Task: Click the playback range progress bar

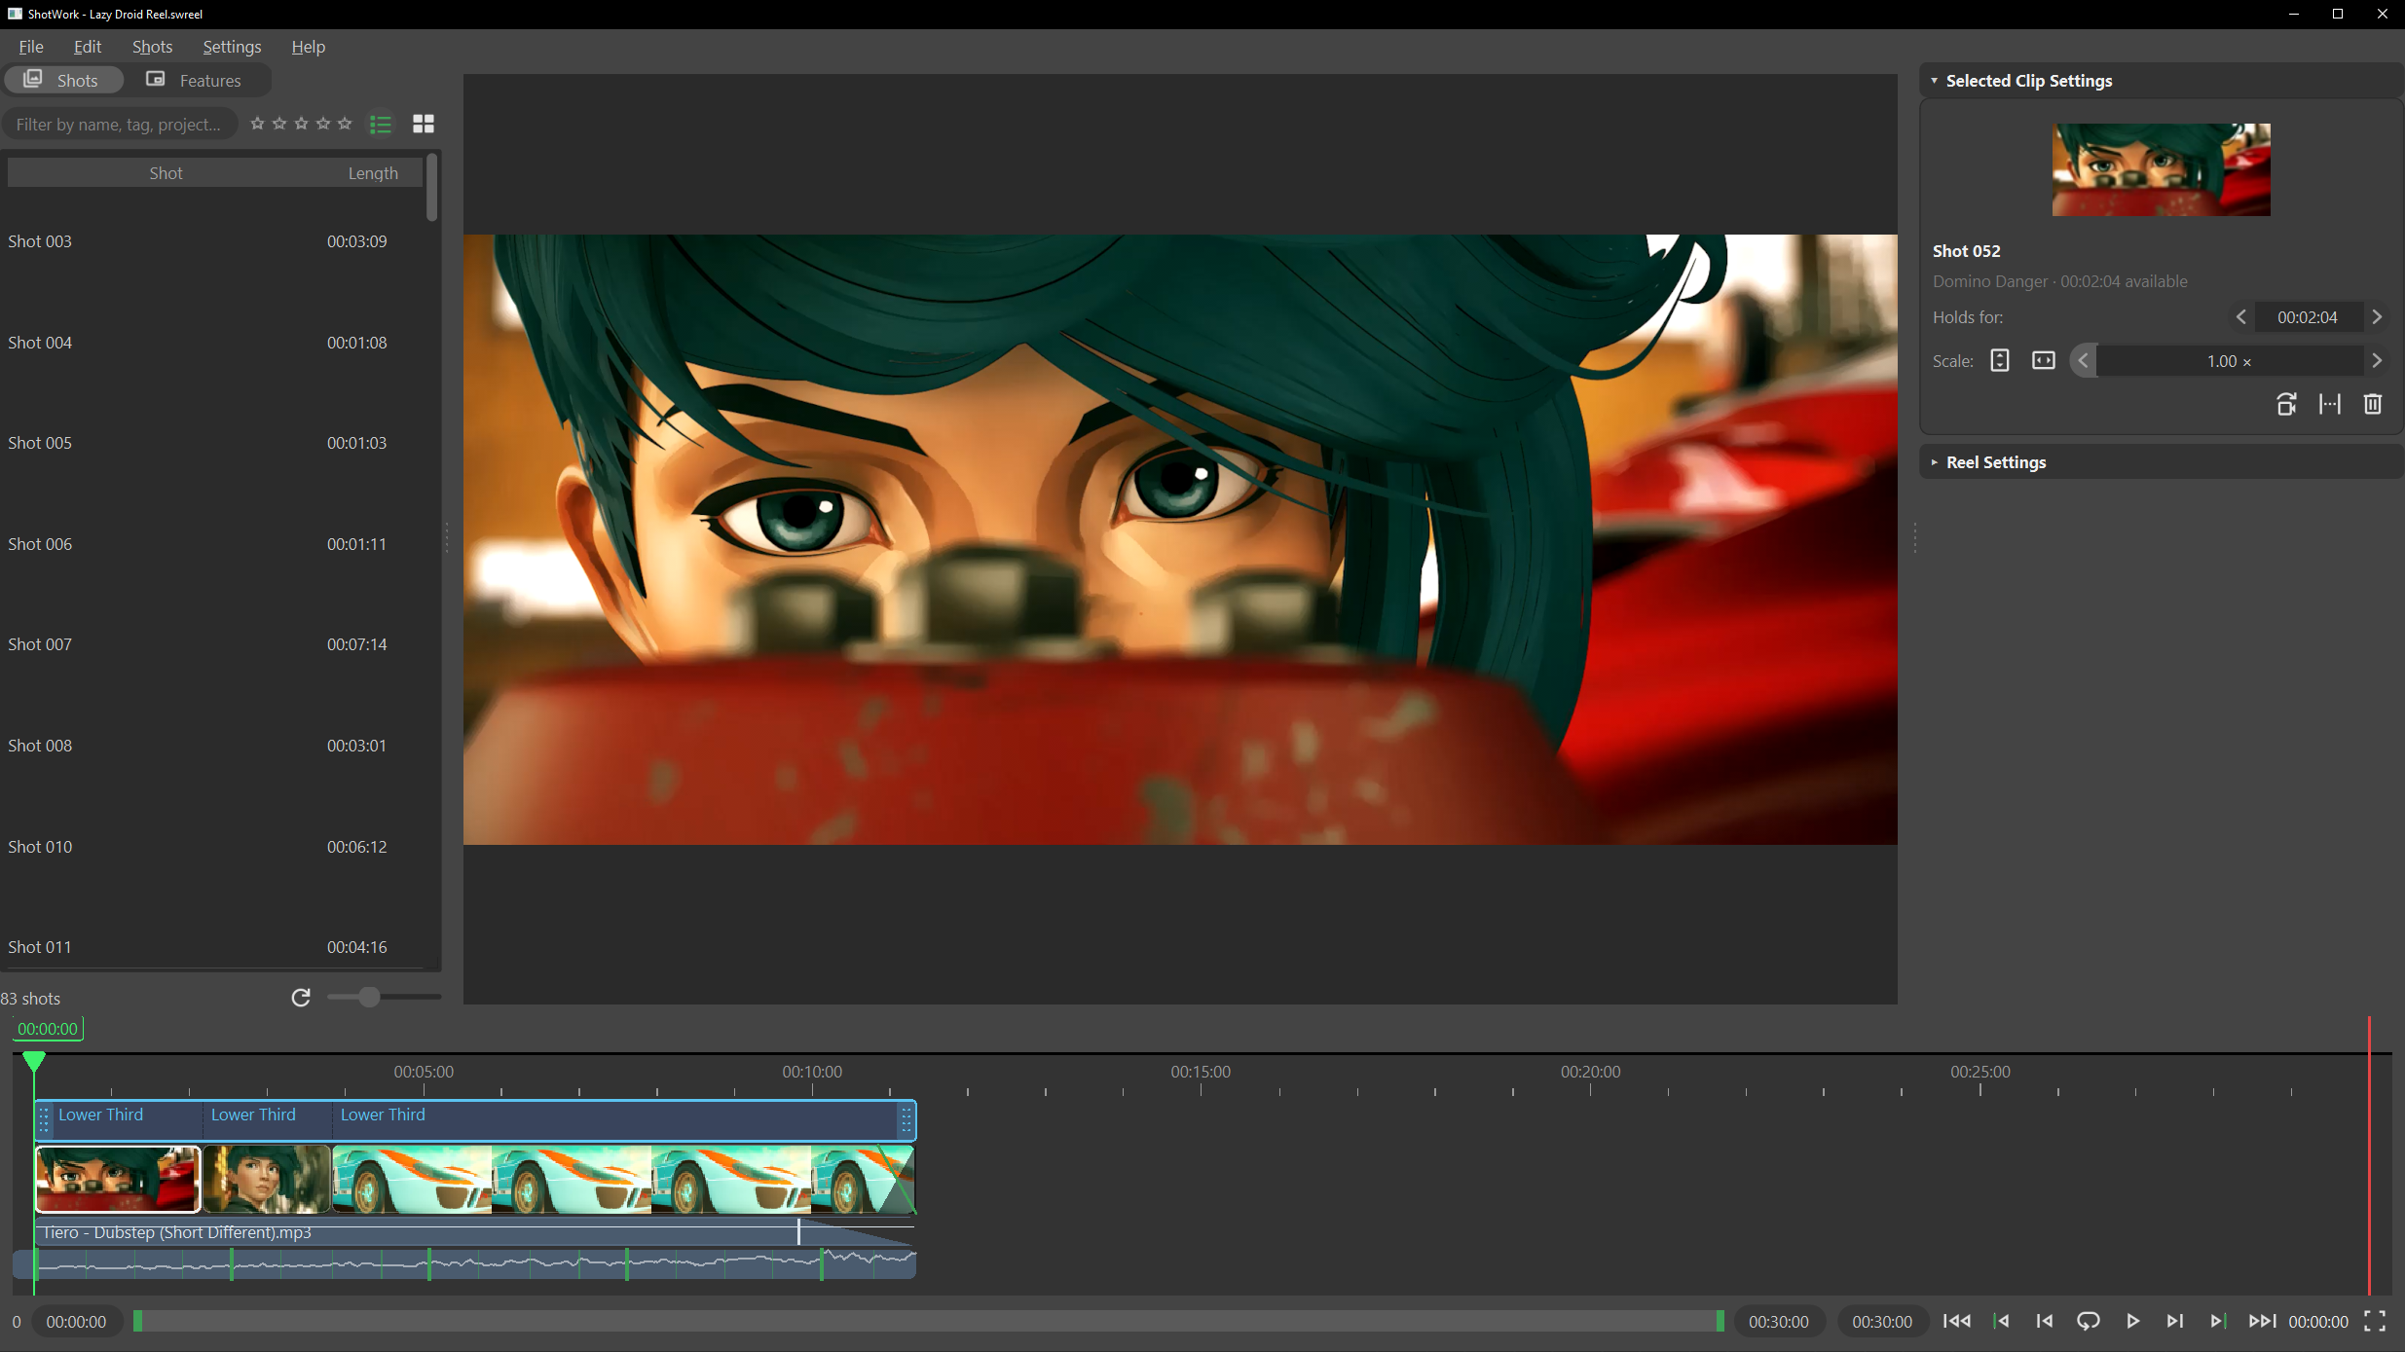Action: (x=929, y=1321)
